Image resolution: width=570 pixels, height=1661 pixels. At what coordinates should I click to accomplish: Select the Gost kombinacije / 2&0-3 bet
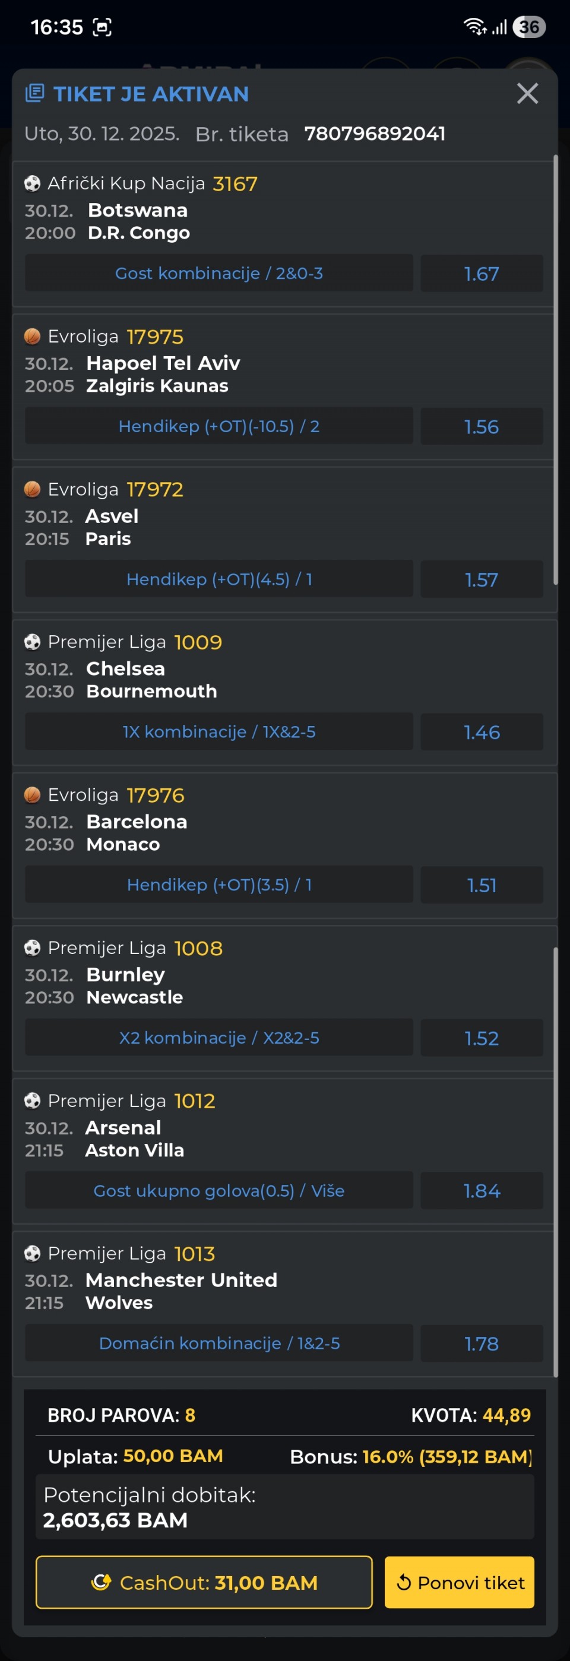(219, 274)
